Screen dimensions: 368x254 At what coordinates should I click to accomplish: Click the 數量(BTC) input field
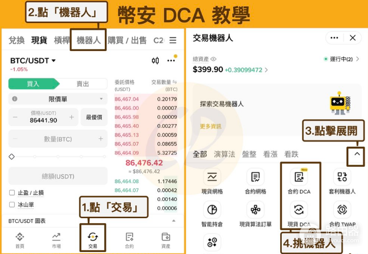[58, 139]
